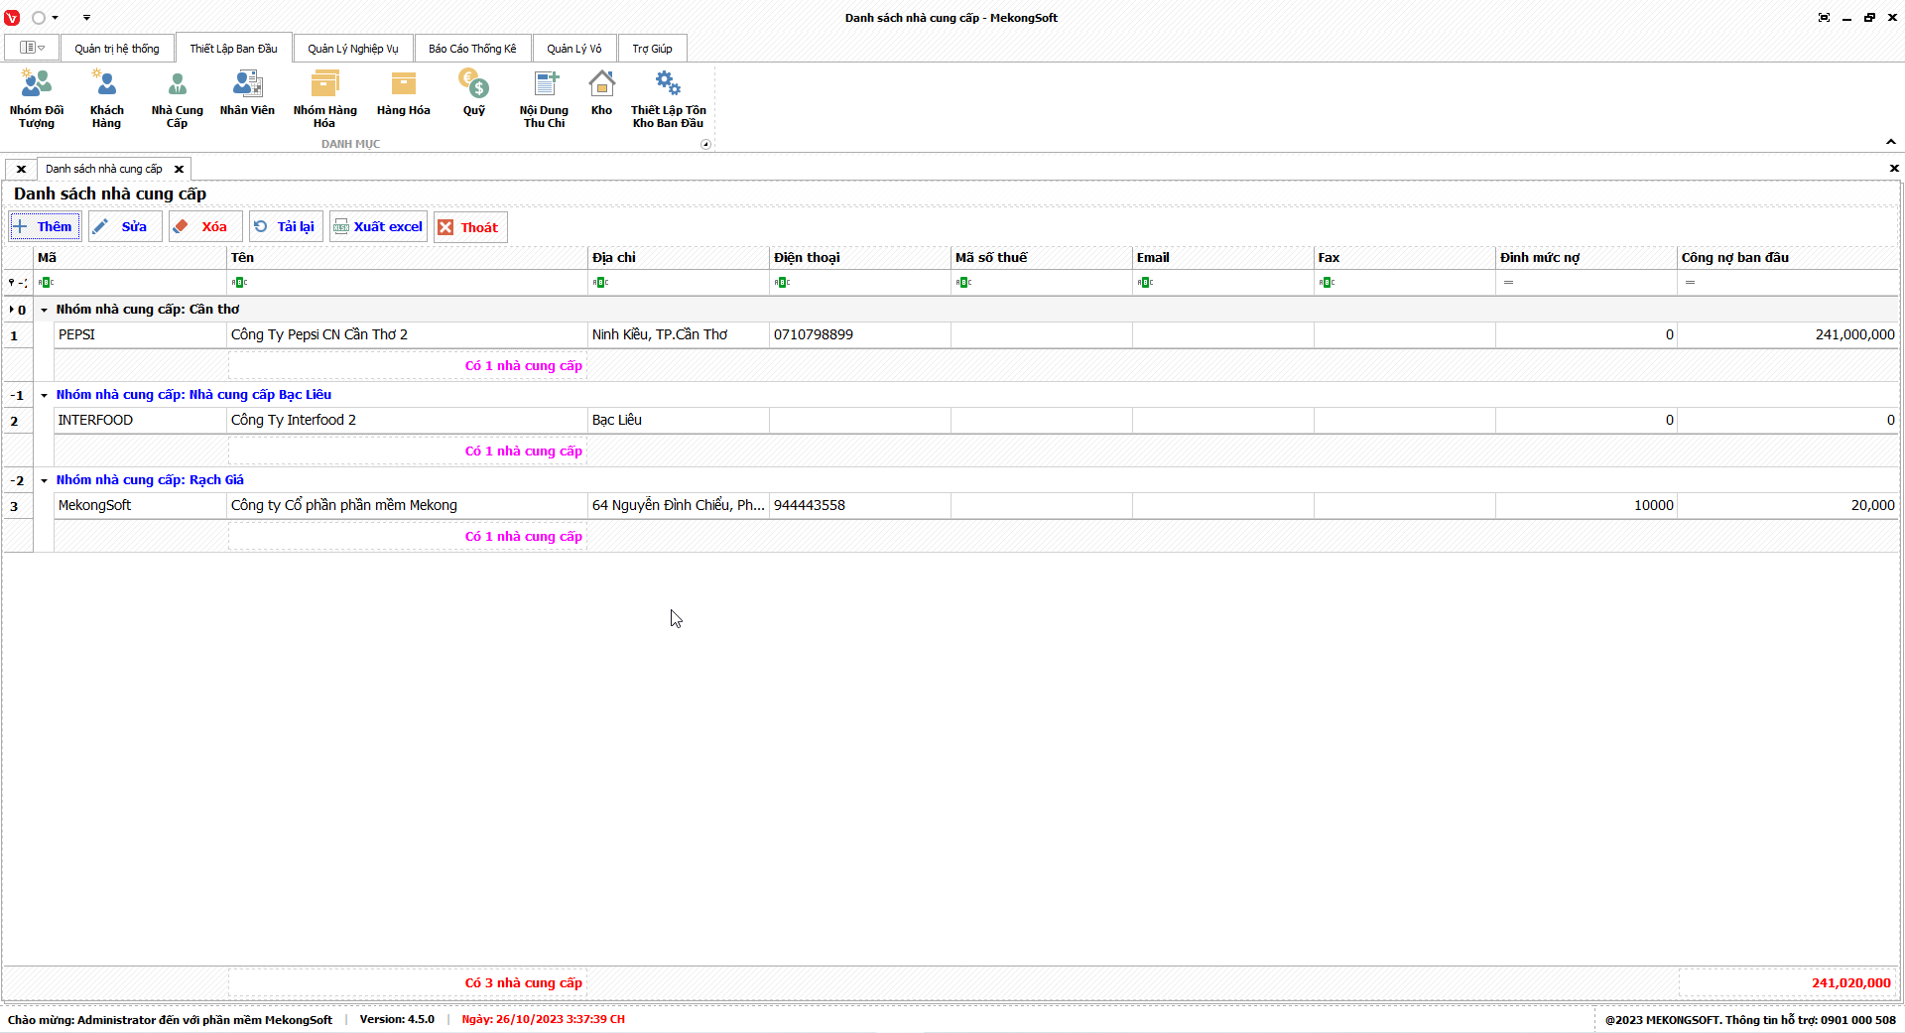Open filter condition icon in Fax column

click(1327, 283)
